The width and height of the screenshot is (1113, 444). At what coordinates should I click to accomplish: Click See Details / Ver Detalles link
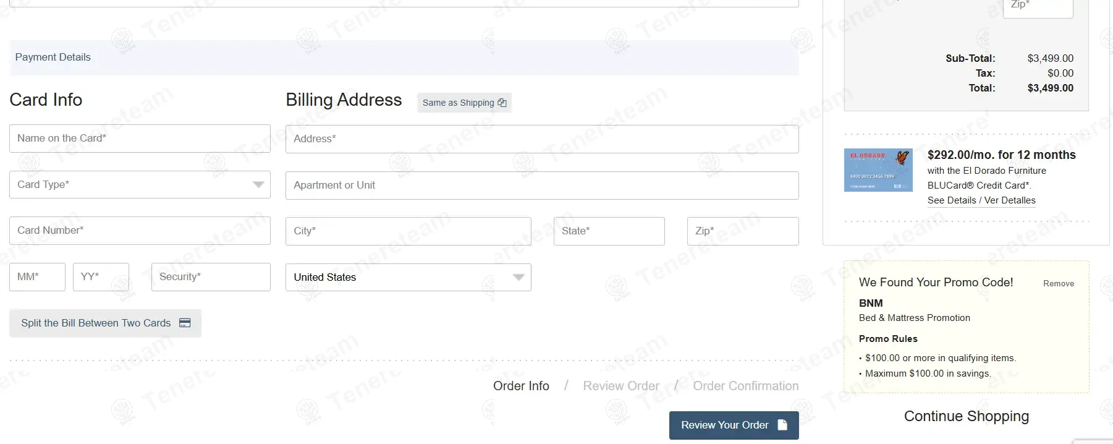point(981,200)
